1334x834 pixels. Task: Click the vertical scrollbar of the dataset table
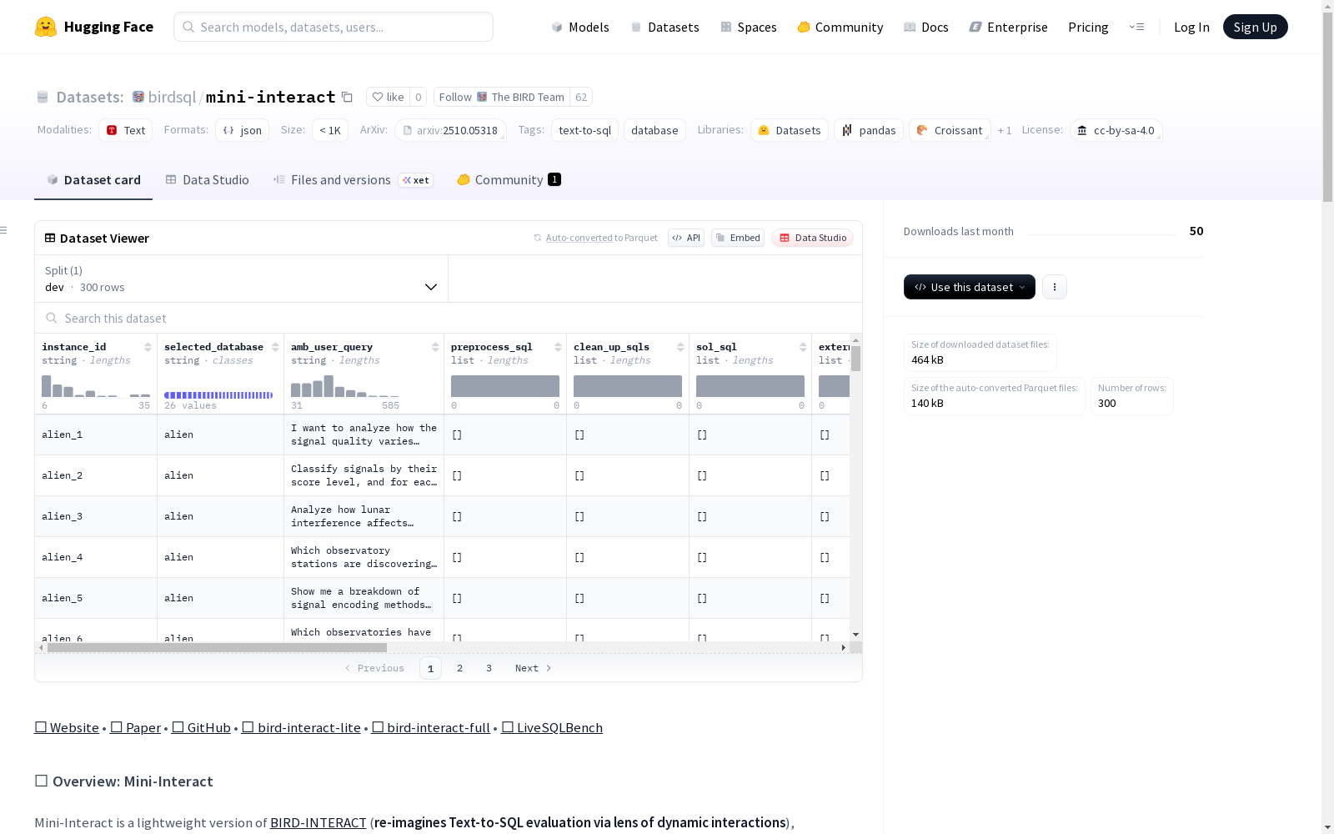tap(855, 359)
